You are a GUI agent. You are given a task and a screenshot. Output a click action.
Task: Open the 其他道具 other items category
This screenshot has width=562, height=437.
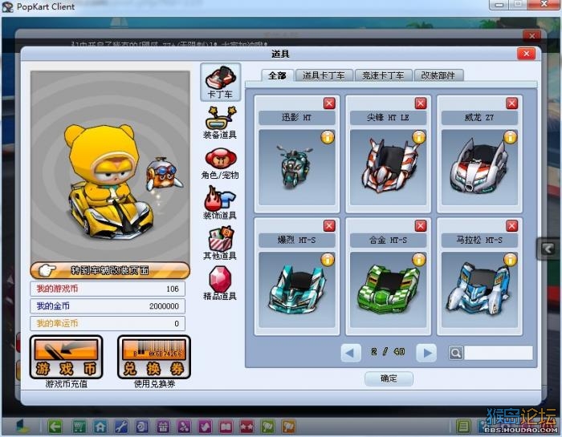pos(220,243)
